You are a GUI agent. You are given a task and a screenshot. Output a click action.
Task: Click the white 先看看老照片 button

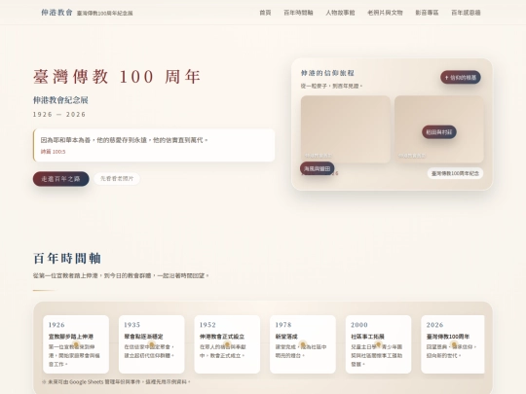117,179
